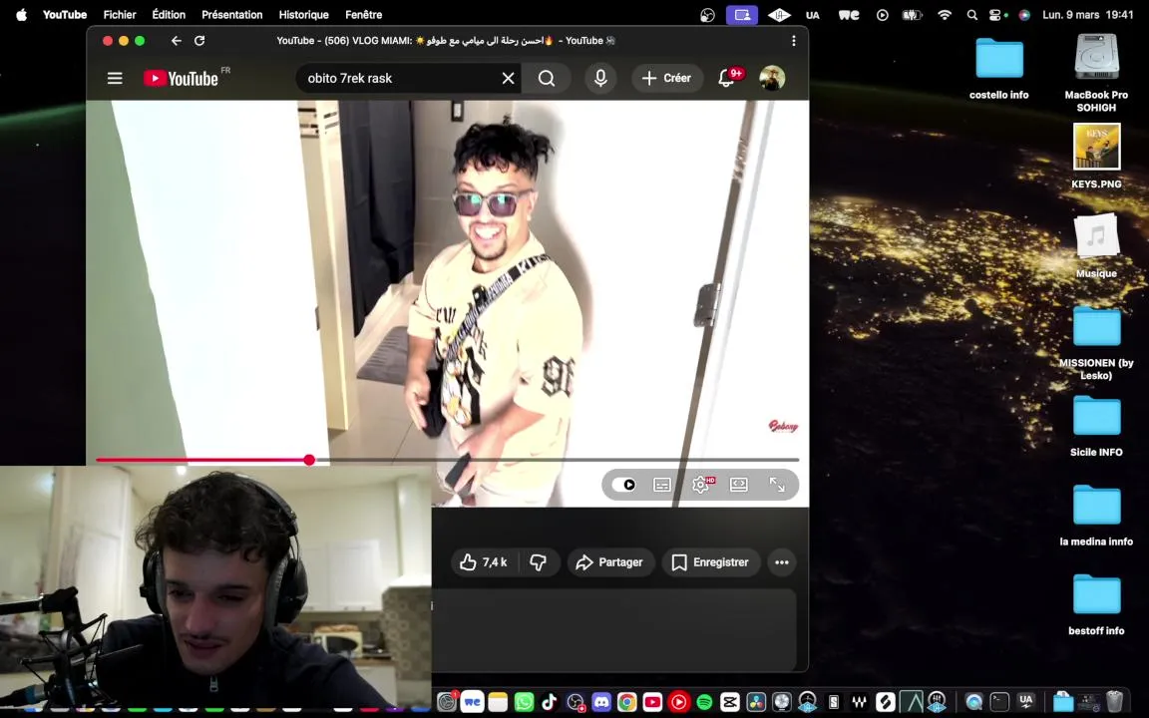Open YouTube Music from the Dock
The image size is (1149, 718).
click(x=678, y=701)
